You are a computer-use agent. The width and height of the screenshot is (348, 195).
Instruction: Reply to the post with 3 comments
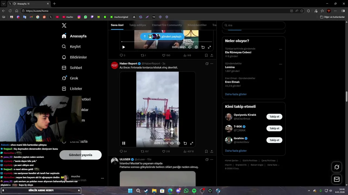pos(123,55)
